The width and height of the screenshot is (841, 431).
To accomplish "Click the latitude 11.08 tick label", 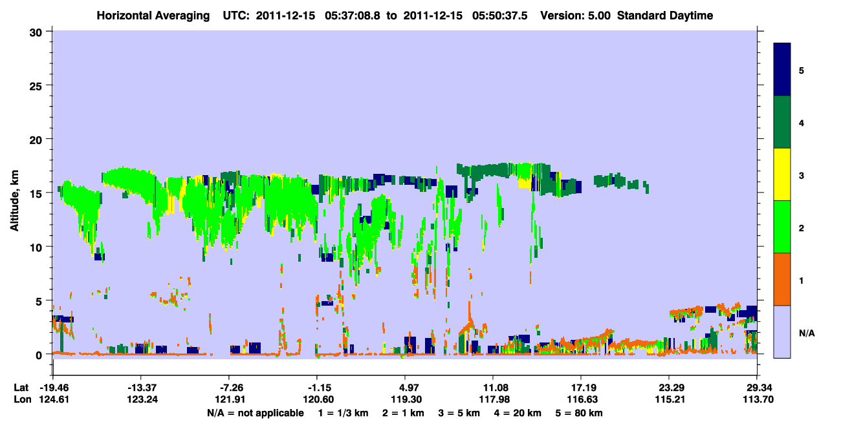I will click(x=493, y=388).
